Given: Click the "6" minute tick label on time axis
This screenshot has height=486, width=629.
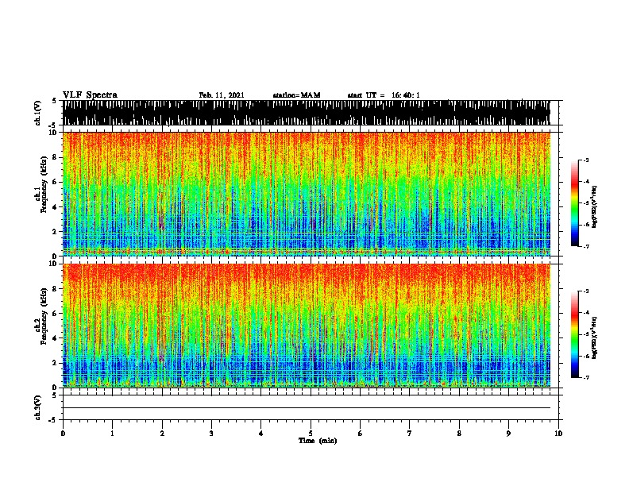Looking at the screenshot, I should pos(361,434).
